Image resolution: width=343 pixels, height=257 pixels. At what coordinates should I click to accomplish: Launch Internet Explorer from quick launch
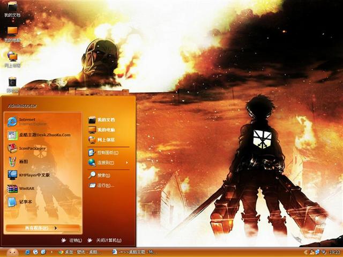click(27, 252)
